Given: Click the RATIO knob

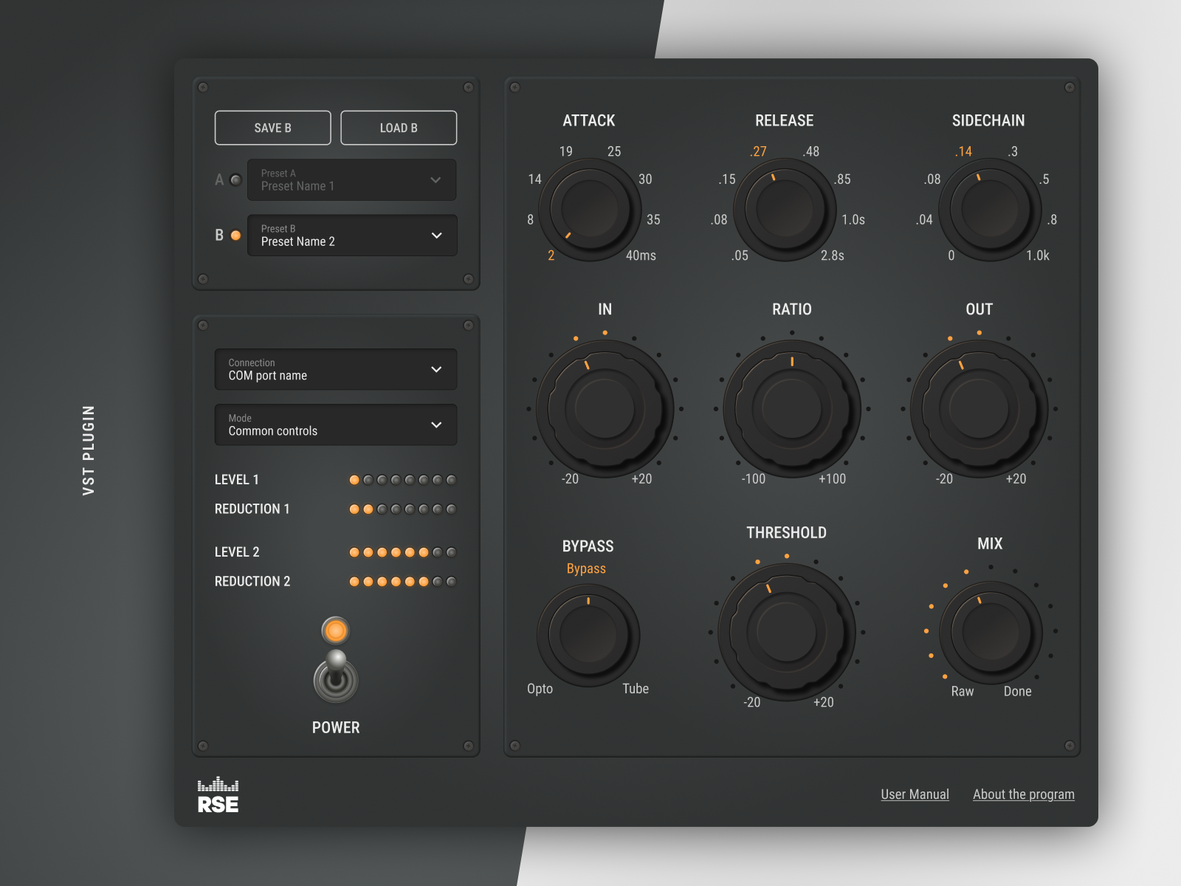Looking at the screenshot, I should coord(791,408).
